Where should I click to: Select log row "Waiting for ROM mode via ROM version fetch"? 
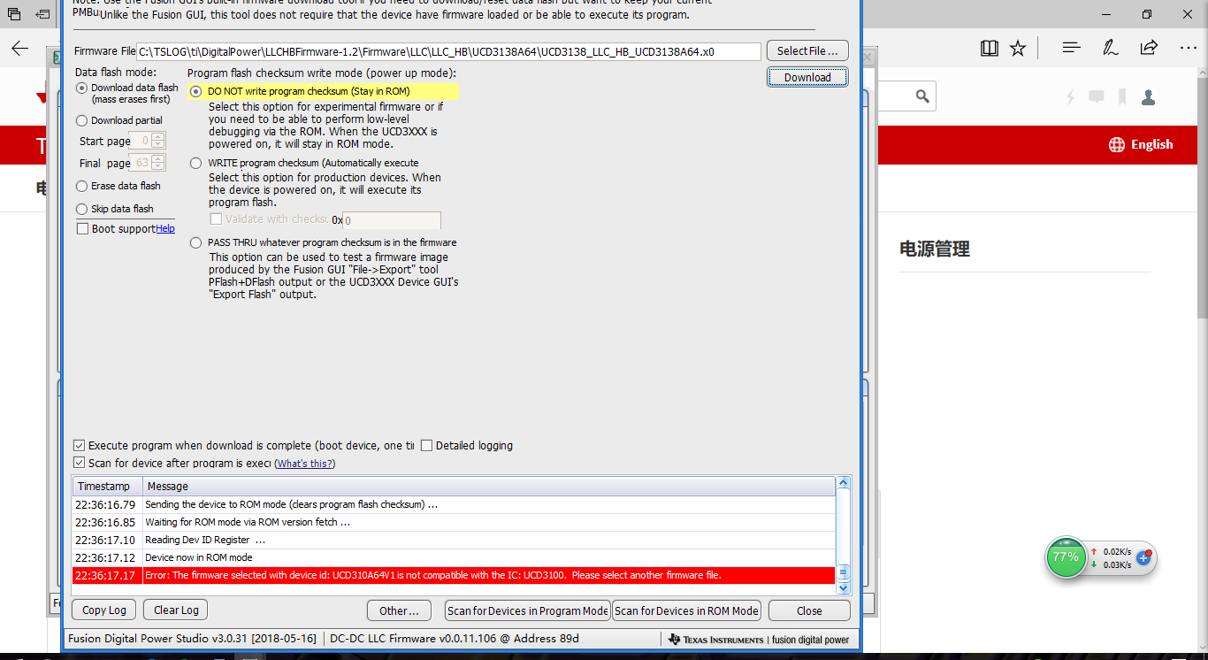tap(454, 522)
